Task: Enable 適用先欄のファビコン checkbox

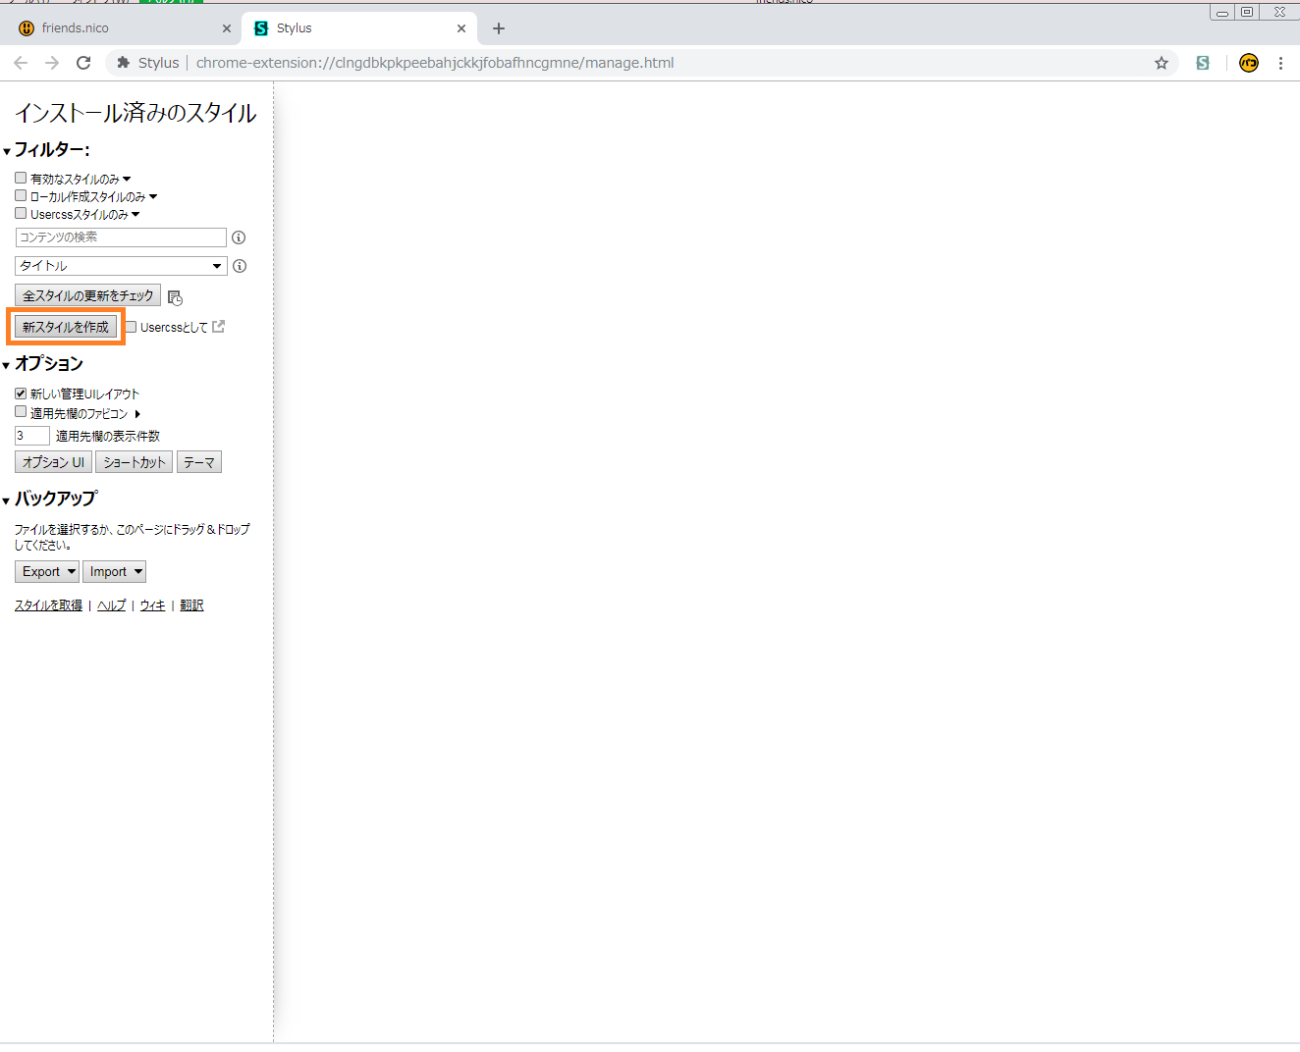Action: pos(21,412)
